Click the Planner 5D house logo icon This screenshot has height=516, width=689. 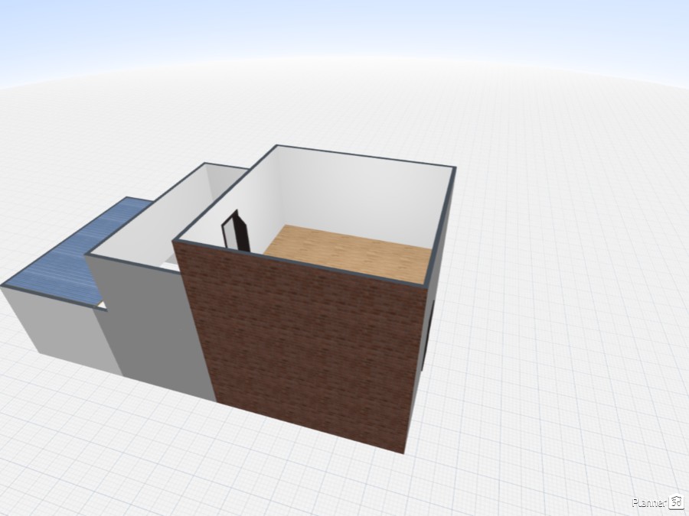pyautogui.click(x=676, y=502)
